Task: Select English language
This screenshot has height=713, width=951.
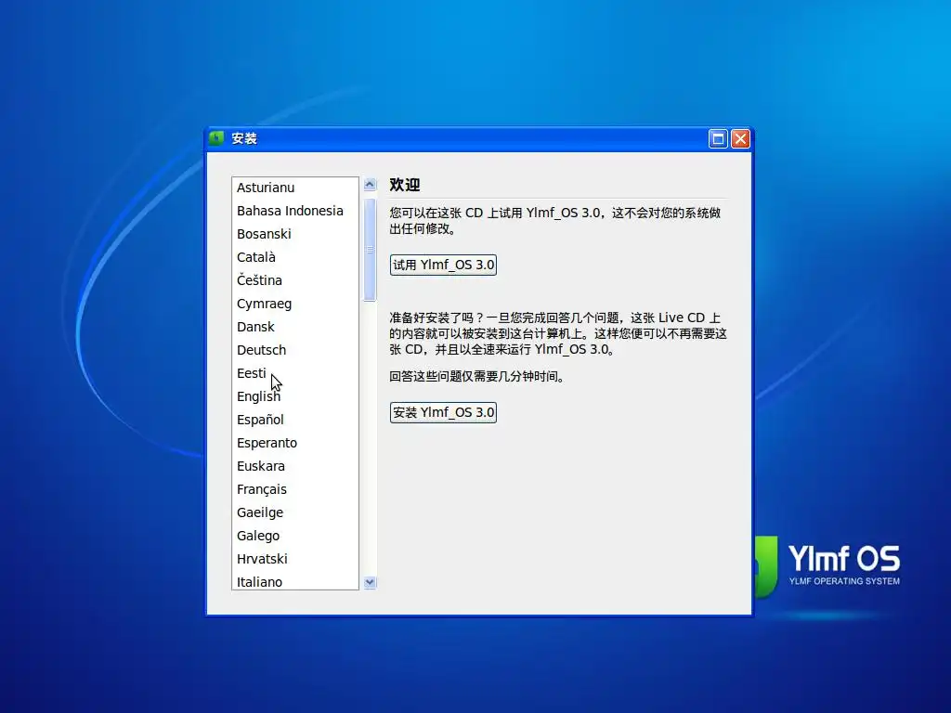Action: 294,396
